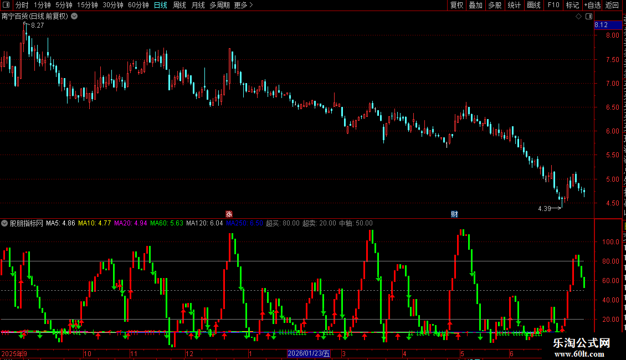Screen dimensions: 626x360
Task: Add stock with +自选 button
Action: (x=592, y=5)
